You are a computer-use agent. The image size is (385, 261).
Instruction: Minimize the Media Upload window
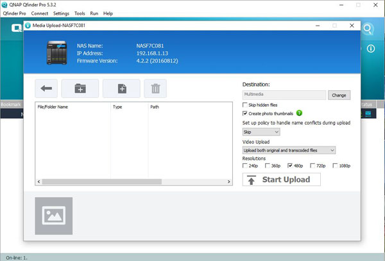(x=318, y=26)
